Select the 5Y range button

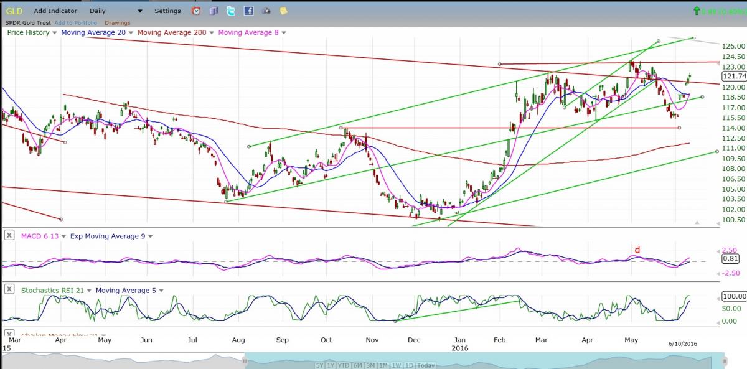[x=320, y=365]
